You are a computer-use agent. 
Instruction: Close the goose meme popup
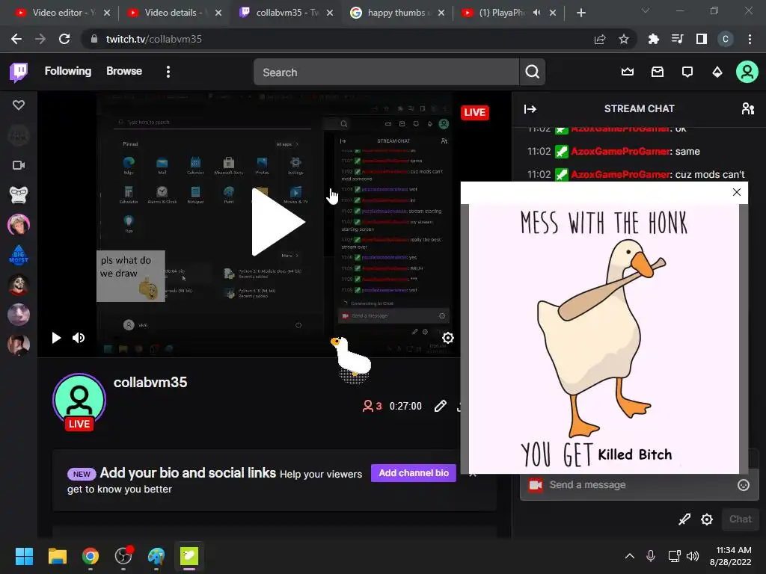coord(737,192)
